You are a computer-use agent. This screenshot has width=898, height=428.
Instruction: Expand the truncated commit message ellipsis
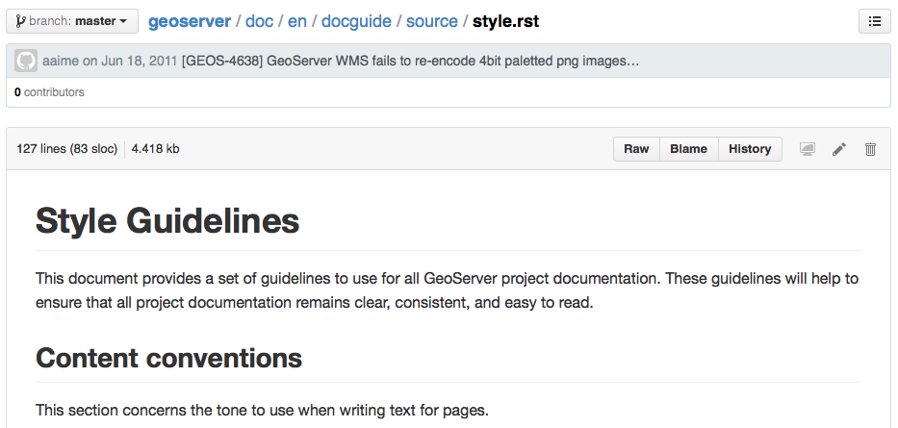tap(633, 62)
